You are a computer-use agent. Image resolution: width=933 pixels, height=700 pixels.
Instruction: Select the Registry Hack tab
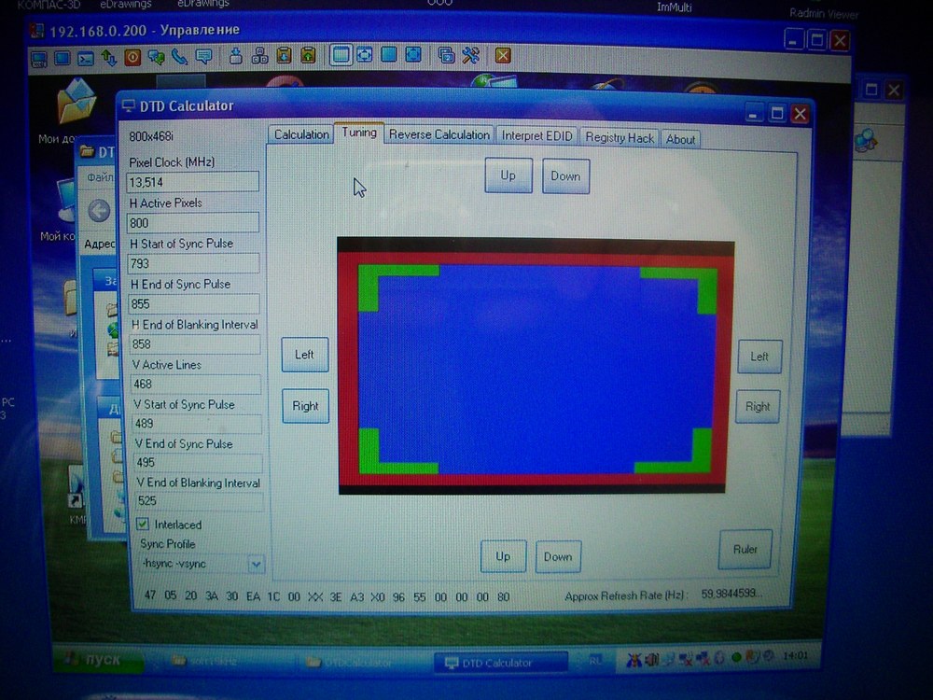coord(620,138)
